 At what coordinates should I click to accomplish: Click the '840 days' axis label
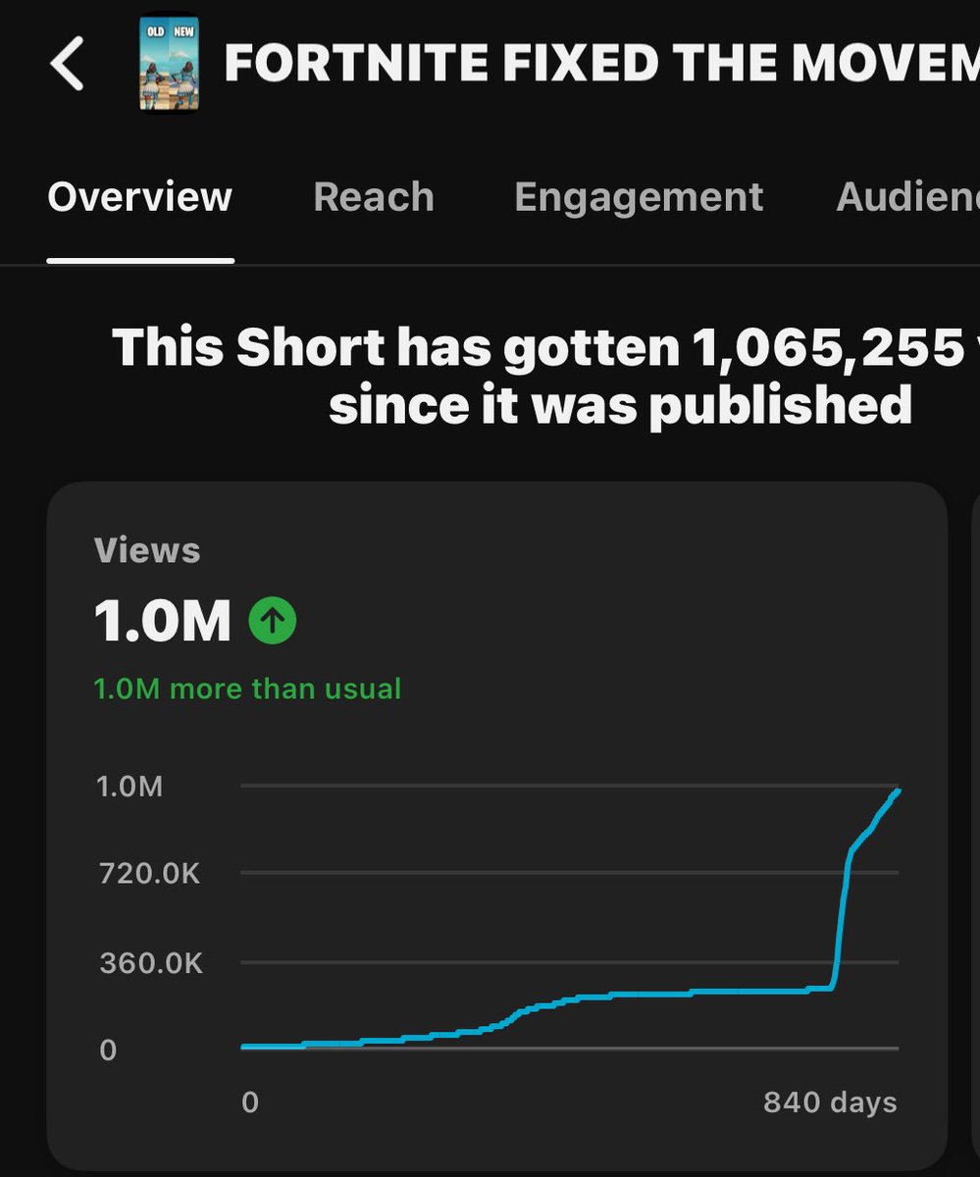(x=830, y=1101)
